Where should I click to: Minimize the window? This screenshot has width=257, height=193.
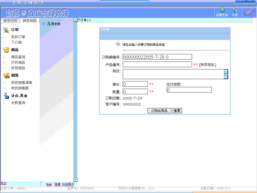tap(240, 2)
